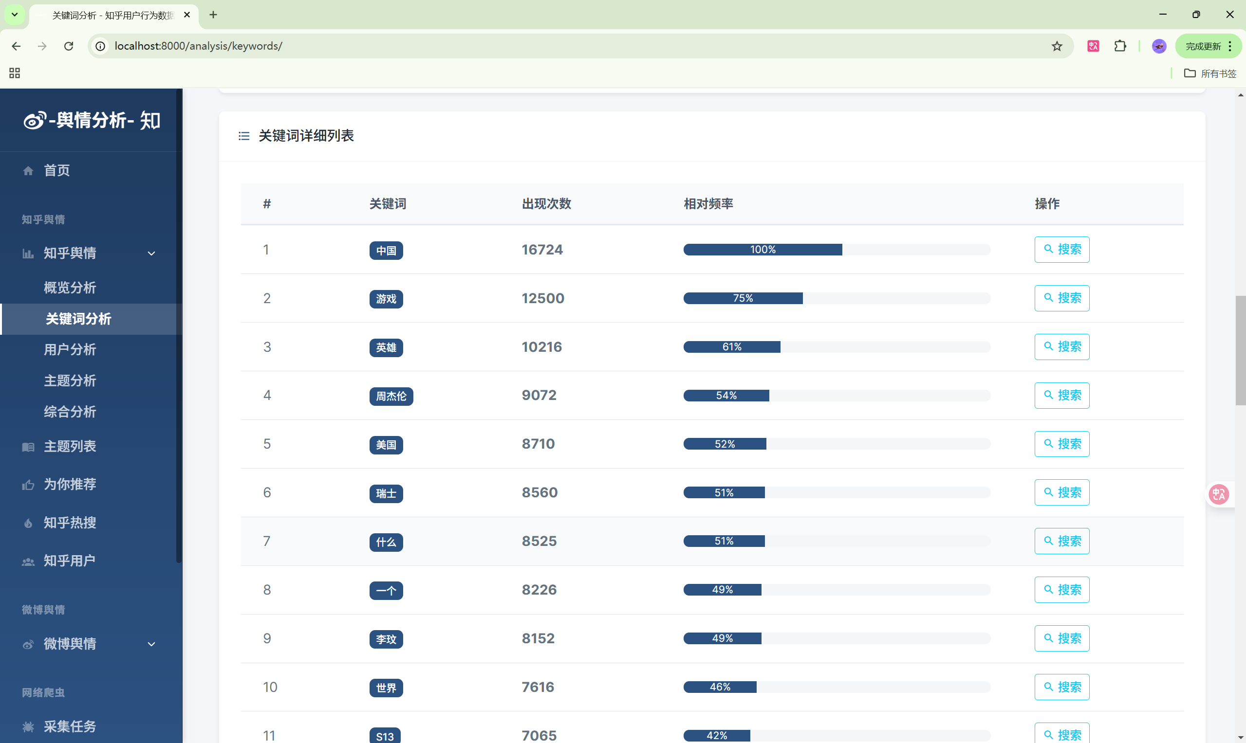The width and height of the screenshot is (1246, 743).
Task: Expand the 微博舆情 sidebar submenu
Action: pyautogui.click(x=151, y=644)
